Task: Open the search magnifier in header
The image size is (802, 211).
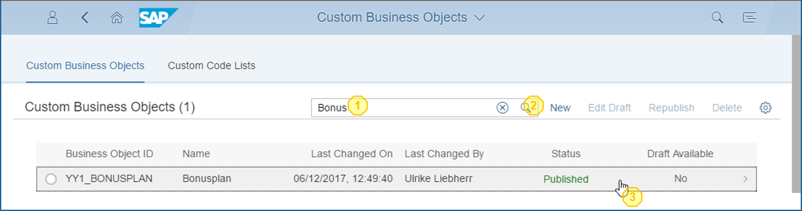Action: [x=717, y=17]
